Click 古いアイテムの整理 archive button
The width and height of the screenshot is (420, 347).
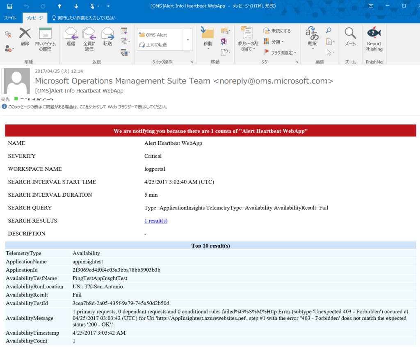(45, 39)
